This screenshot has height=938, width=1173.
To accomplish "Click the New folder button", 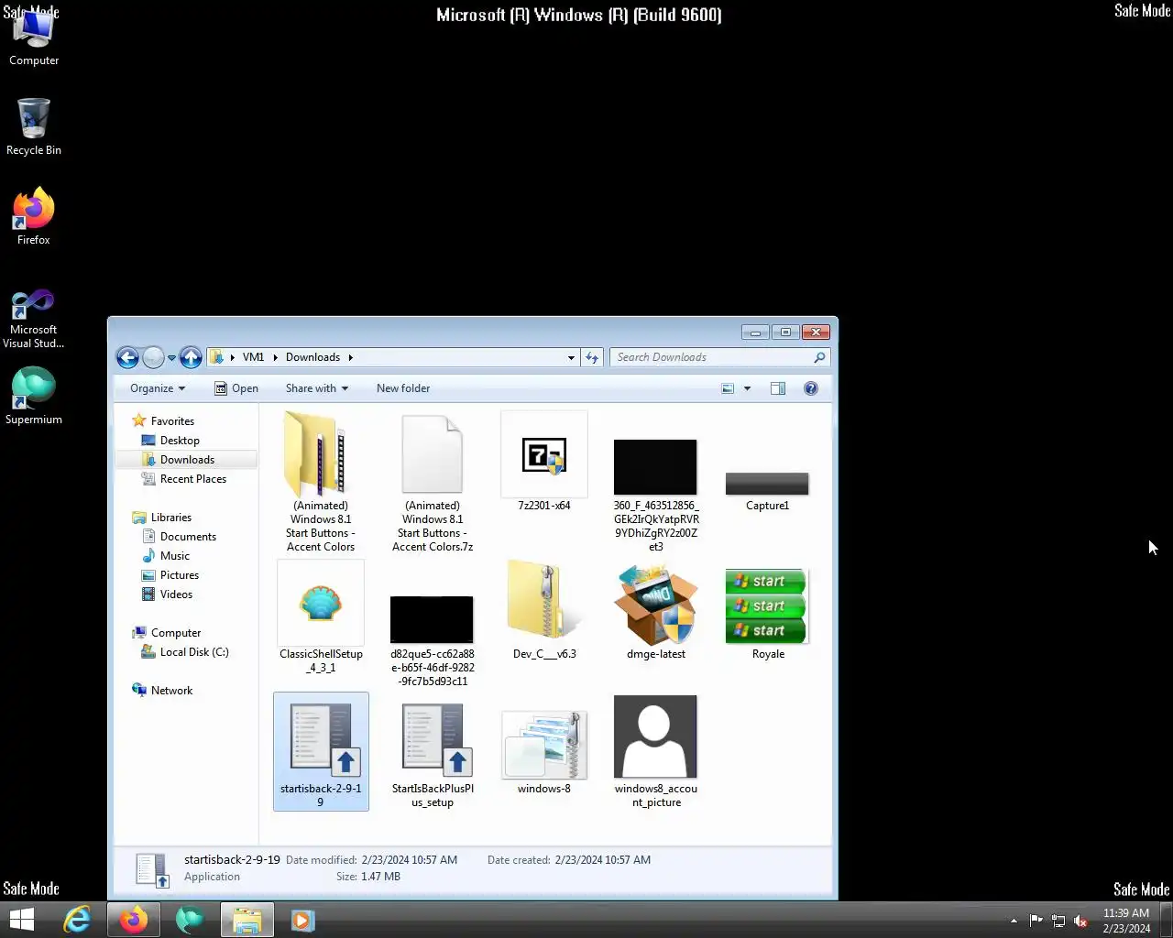I will tap(403, 388).
